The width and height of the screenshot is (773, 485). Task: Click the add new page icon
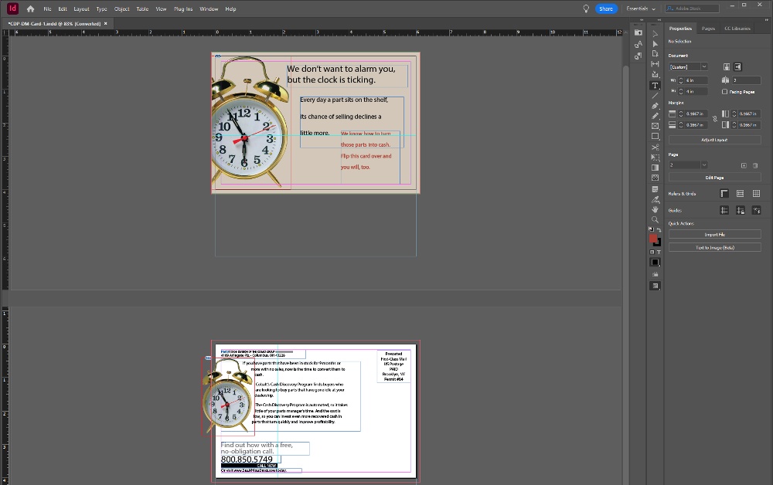(744, 165)
